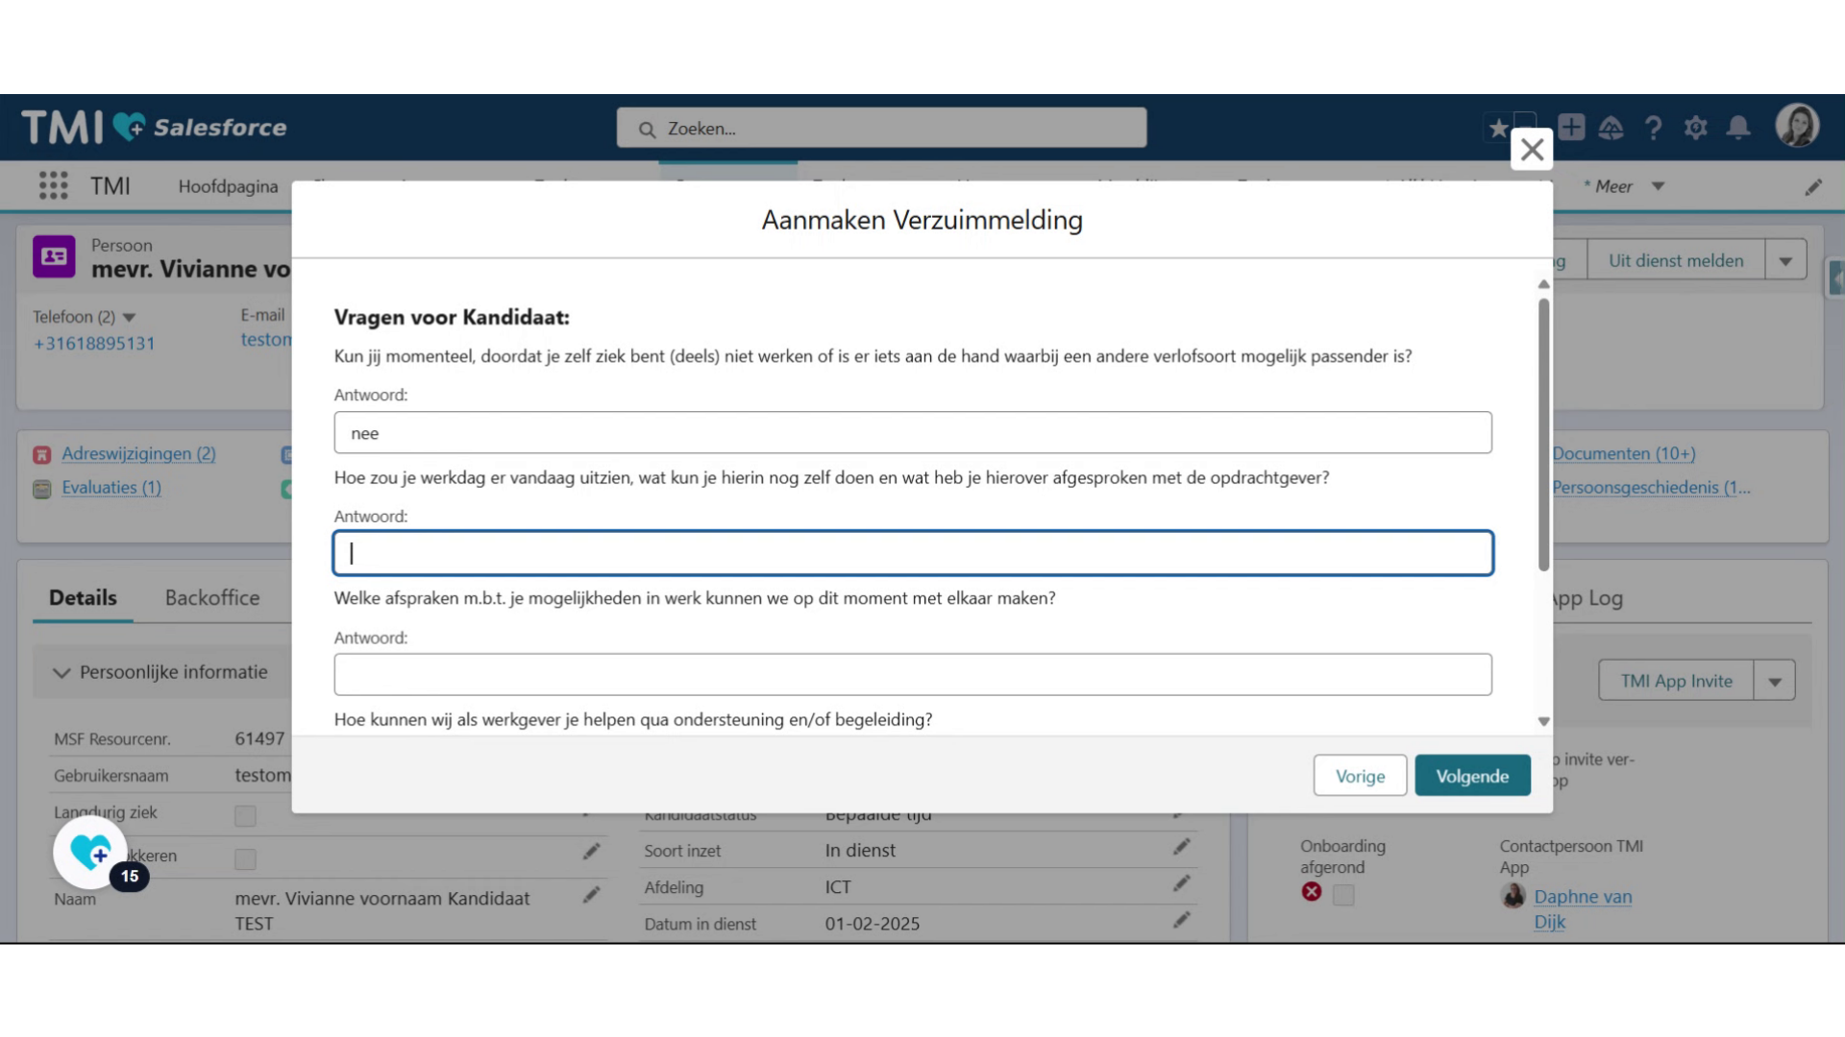Click the pencil icon to edit navigation bar
Screen dimensions: 1845x1037
[x=1813, y=187]
